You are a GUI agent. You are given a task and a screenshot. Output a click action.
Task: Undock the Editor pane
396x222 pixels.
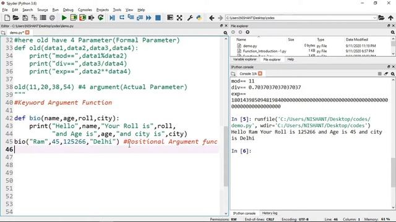(222, 26)
